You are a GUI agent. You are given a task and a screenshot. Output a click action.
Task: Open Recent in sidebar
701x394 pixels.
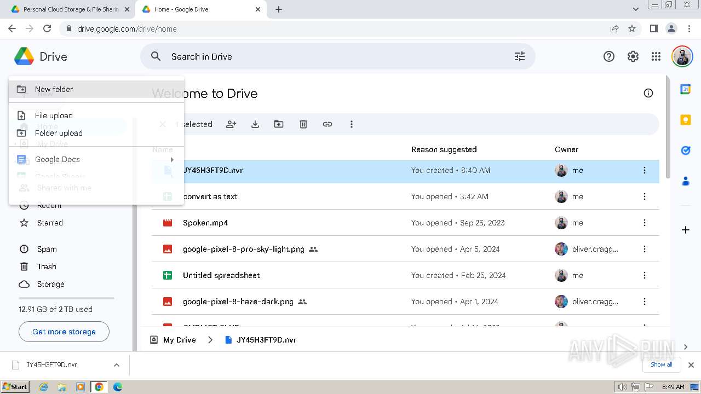tap(49, 206)
